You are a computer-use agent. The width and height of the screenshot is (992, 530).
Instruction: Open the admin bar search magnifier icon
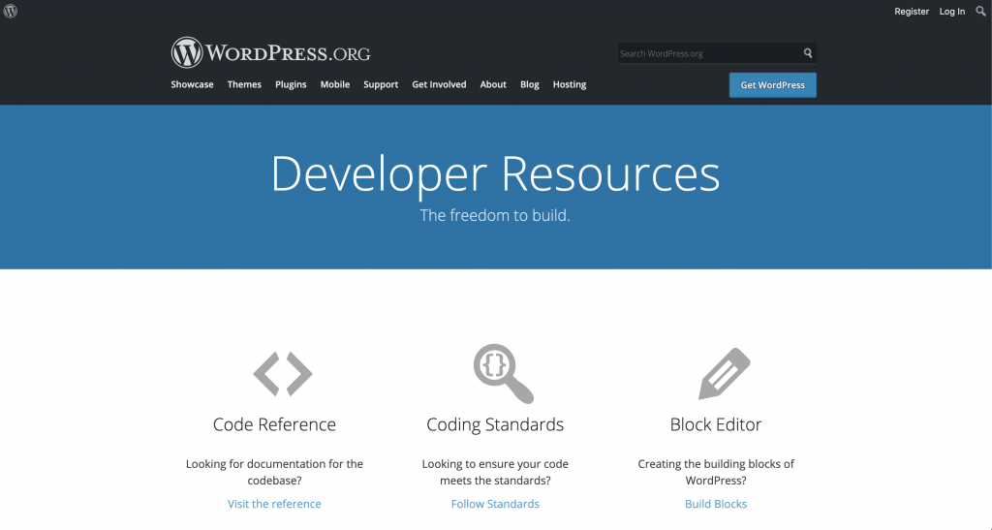click(980, 11)
